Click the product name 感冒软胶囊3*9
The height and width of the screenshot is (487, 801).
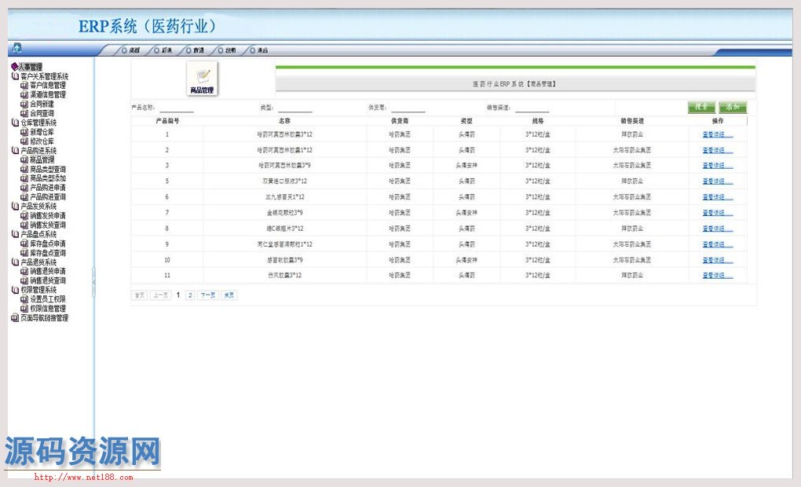[284, 260]
